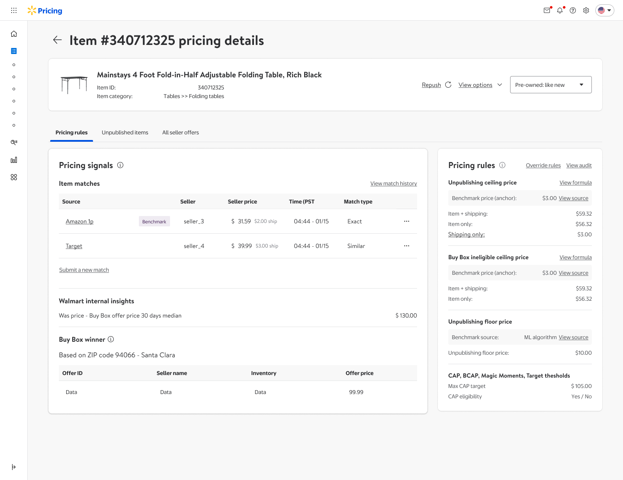The width and height of the screenshot is (623, 480).
Task: Expand the sidebar with the arrow icon
Action: pyautogui.click(x=14, y=467)
